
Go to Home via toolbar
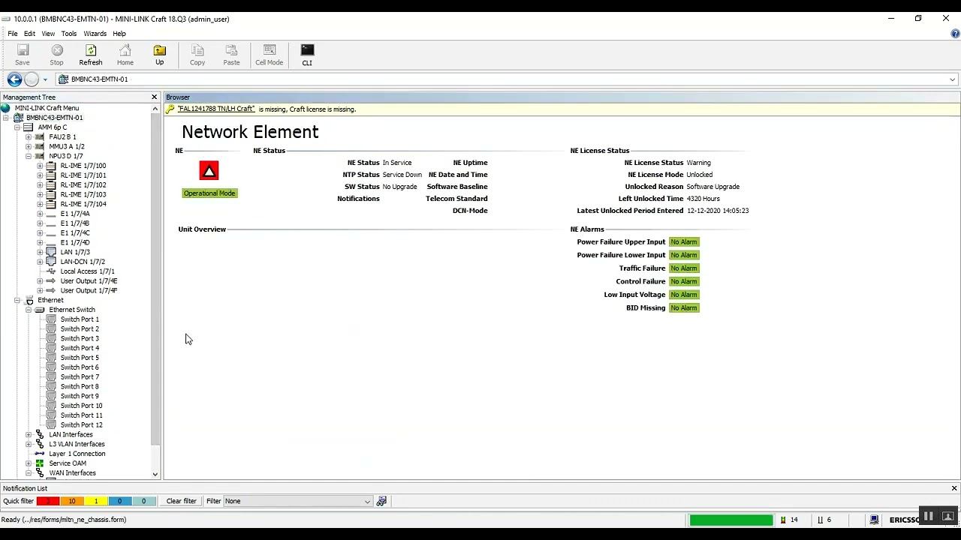[x=125, y=55]
